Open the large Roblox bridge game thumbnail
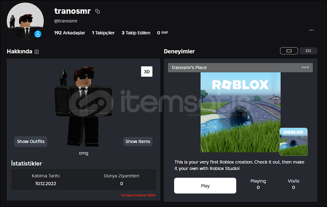Image resolution: width=327 pixels, height=207 pixels. 240,113
